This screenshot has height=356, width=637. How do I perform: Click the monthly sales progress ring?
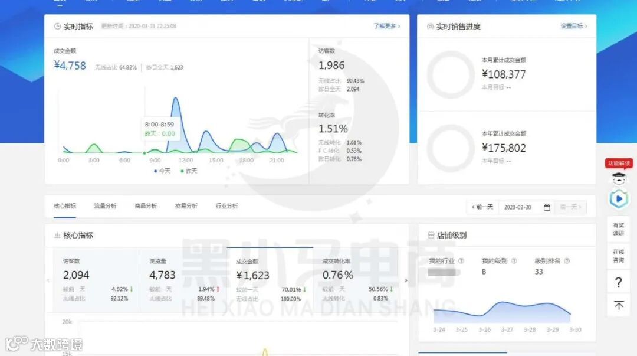(x=451, y=74)
